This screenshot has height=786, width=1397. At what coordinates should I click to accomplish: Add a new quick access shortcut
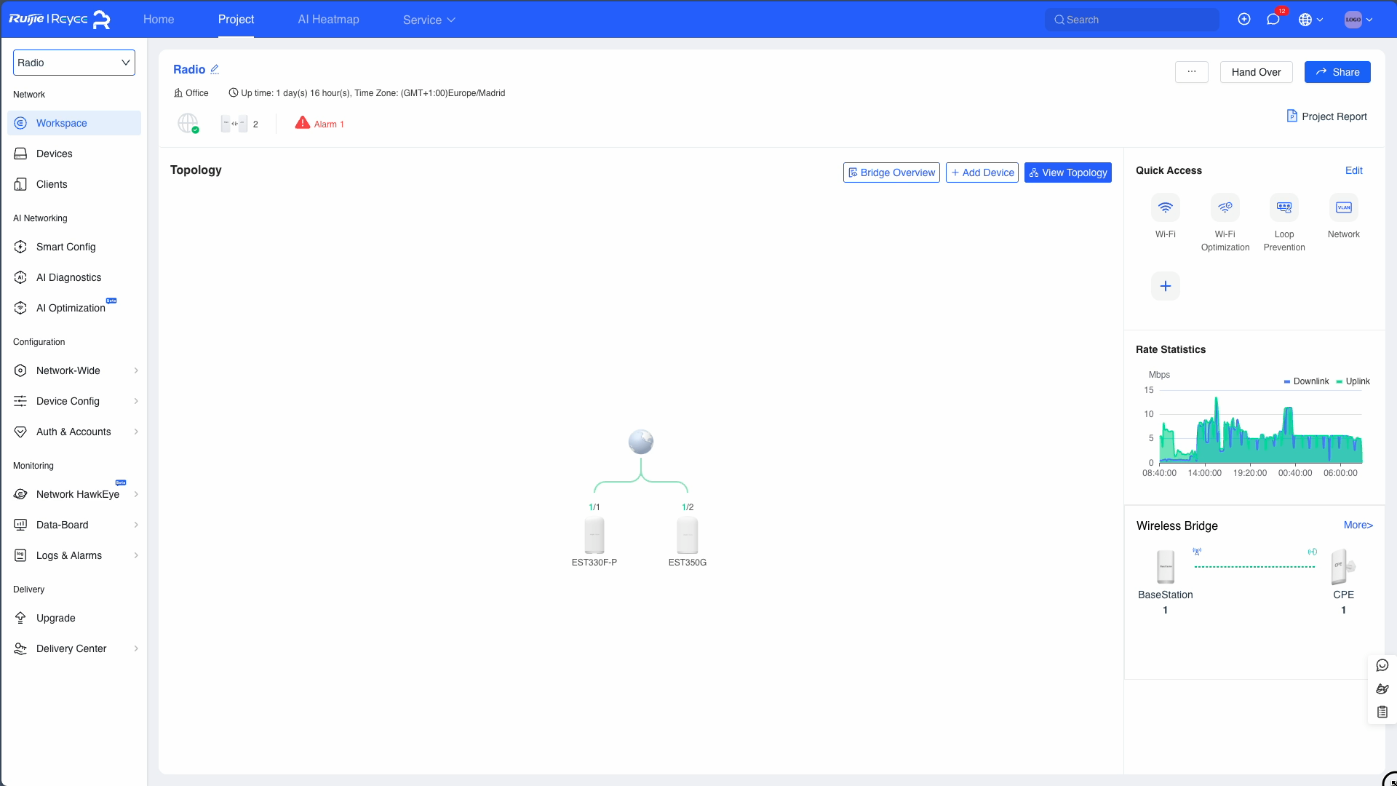coord(1165,286)
